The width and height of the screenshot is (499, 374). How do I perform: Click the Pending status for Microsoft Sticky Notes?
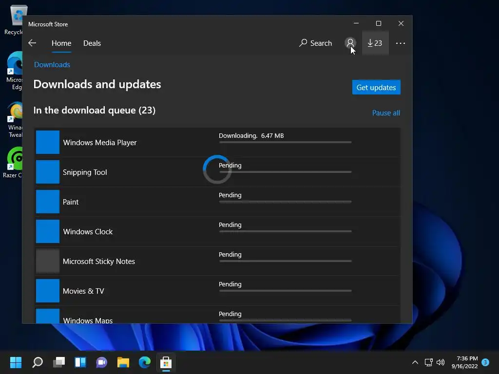(230, 254)
